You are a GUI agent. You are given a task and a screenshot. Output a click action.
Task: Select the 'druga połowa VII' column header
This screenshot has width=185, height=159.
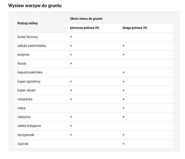pyautogui.click(x=135, y=28)
